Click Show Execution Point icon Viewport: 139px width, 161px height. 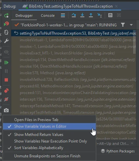point(63,16)
